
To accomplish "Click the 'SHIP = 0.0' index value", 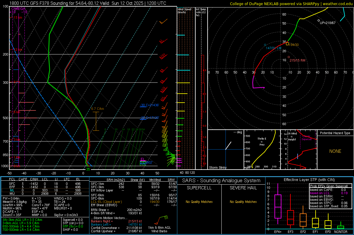I will (x=70, y=230).
